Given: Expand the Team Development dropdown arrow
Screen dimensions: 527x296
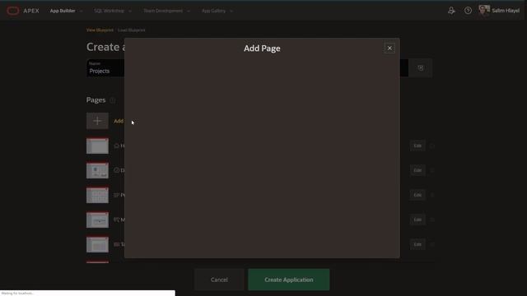Looking at the screenshot, I should [x=189, y=11].
